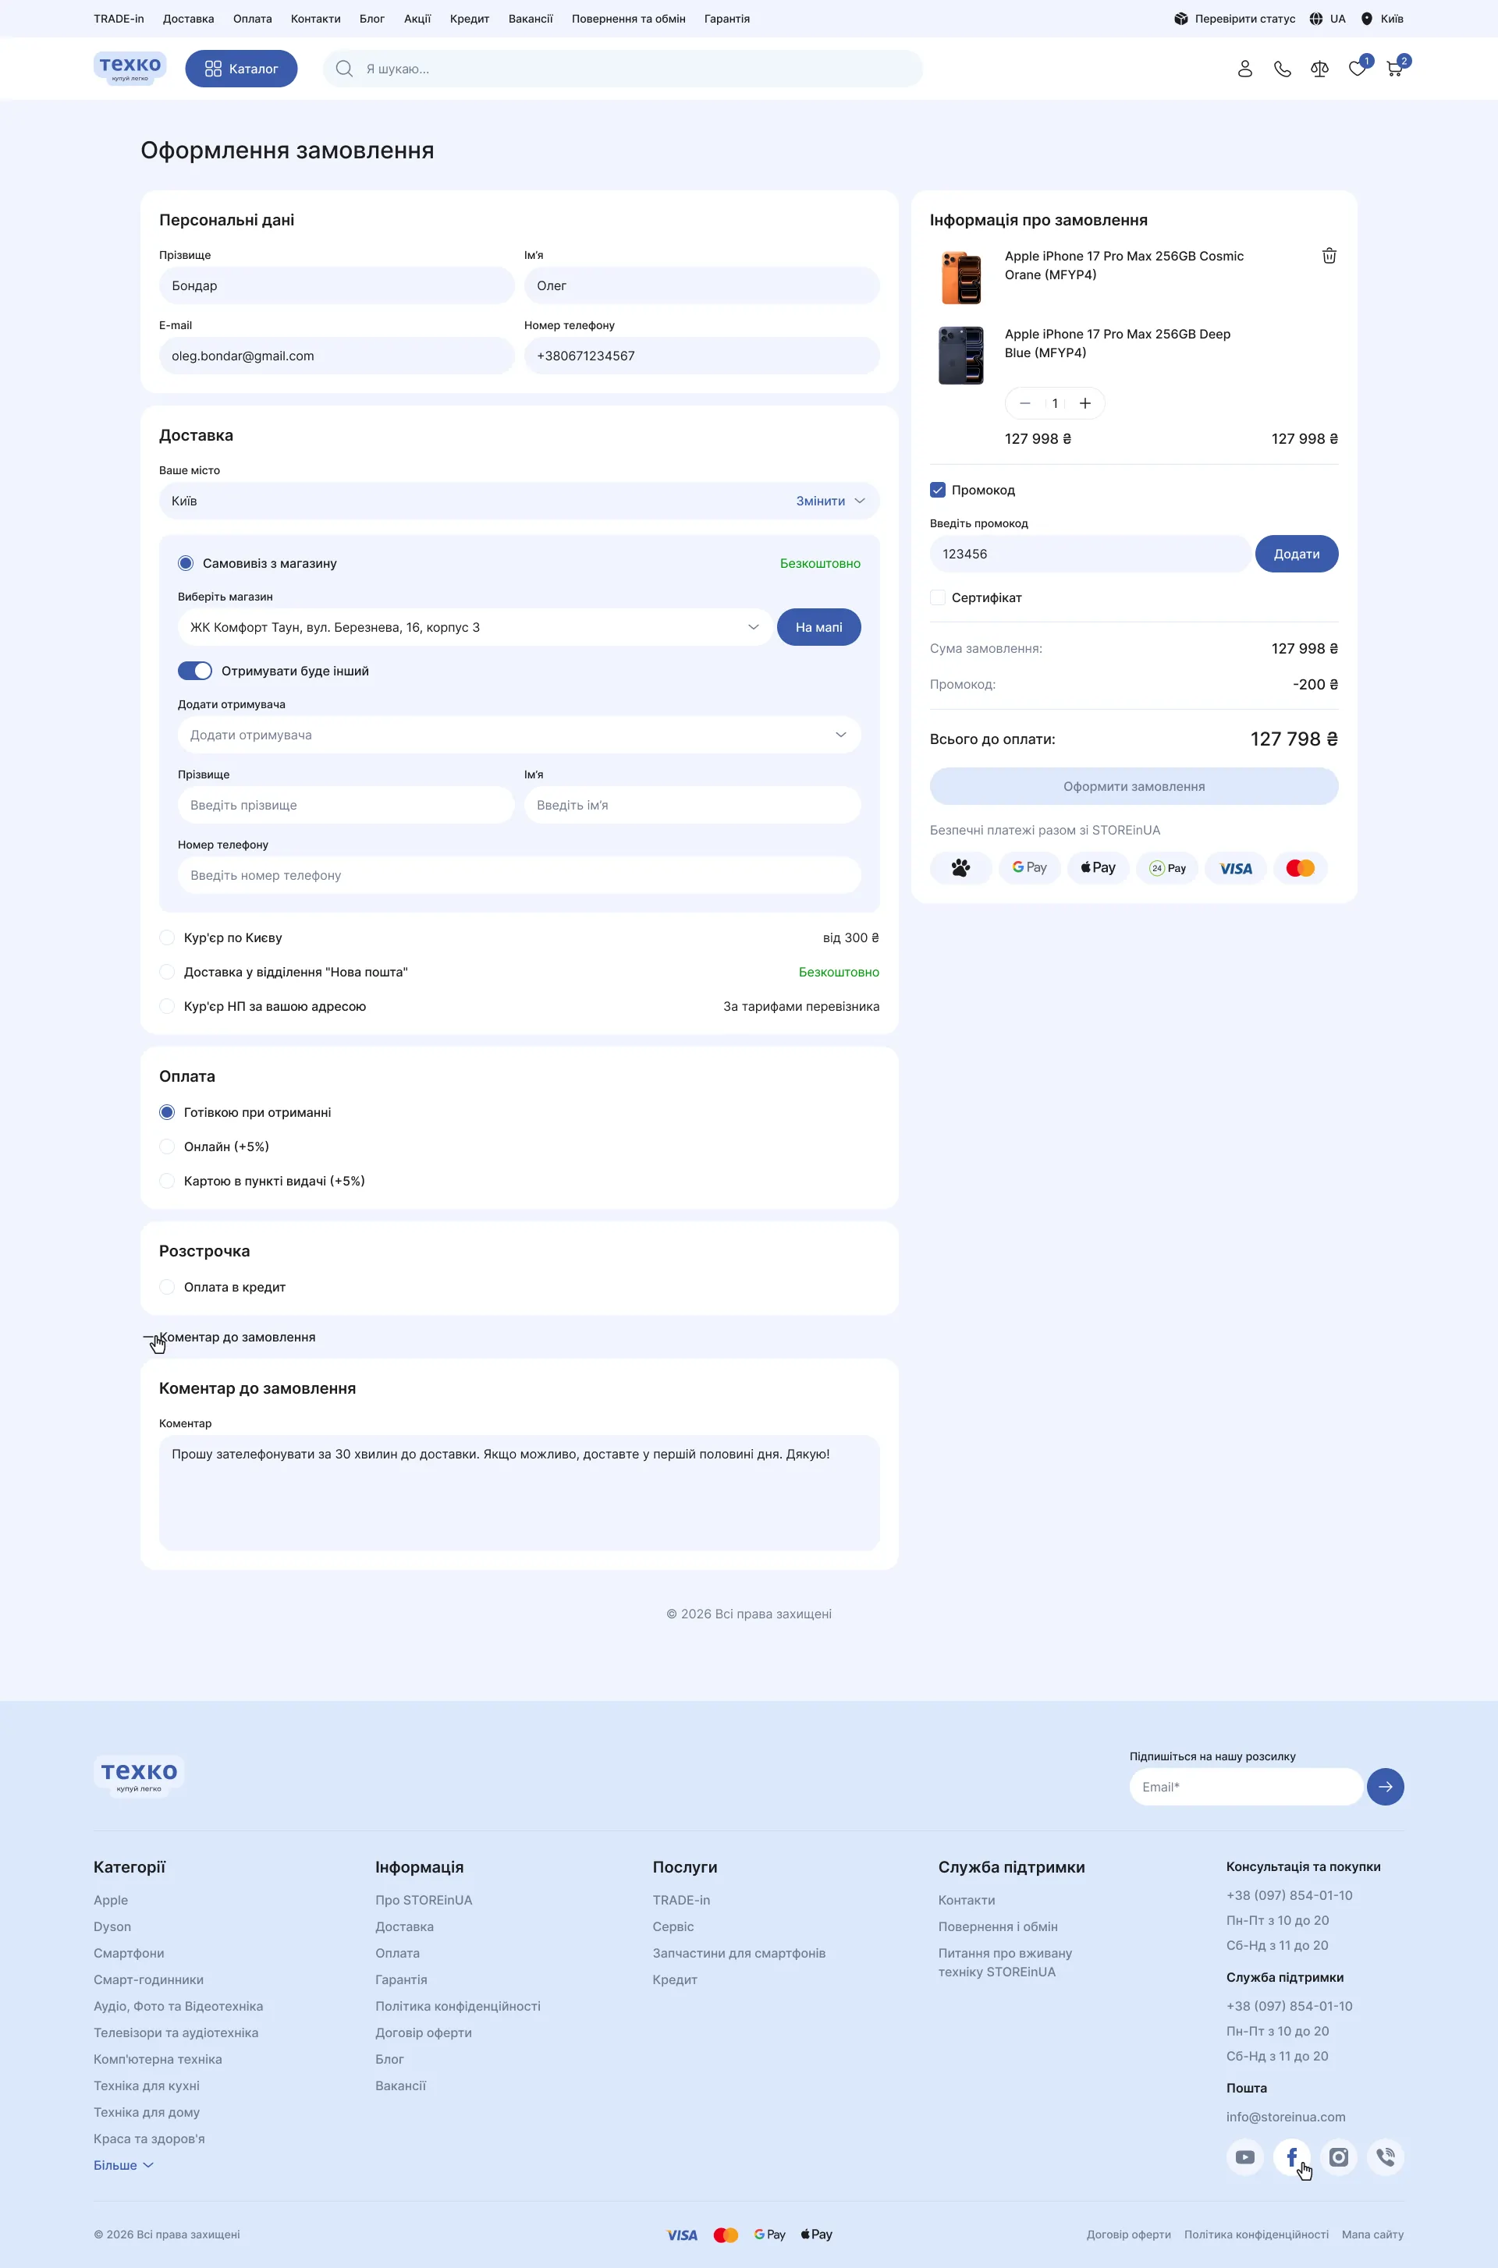The width and height of the screenshot is (1498, 2268).
Task: Select Самовивіз з магазину radio
Action: (186, 563)
